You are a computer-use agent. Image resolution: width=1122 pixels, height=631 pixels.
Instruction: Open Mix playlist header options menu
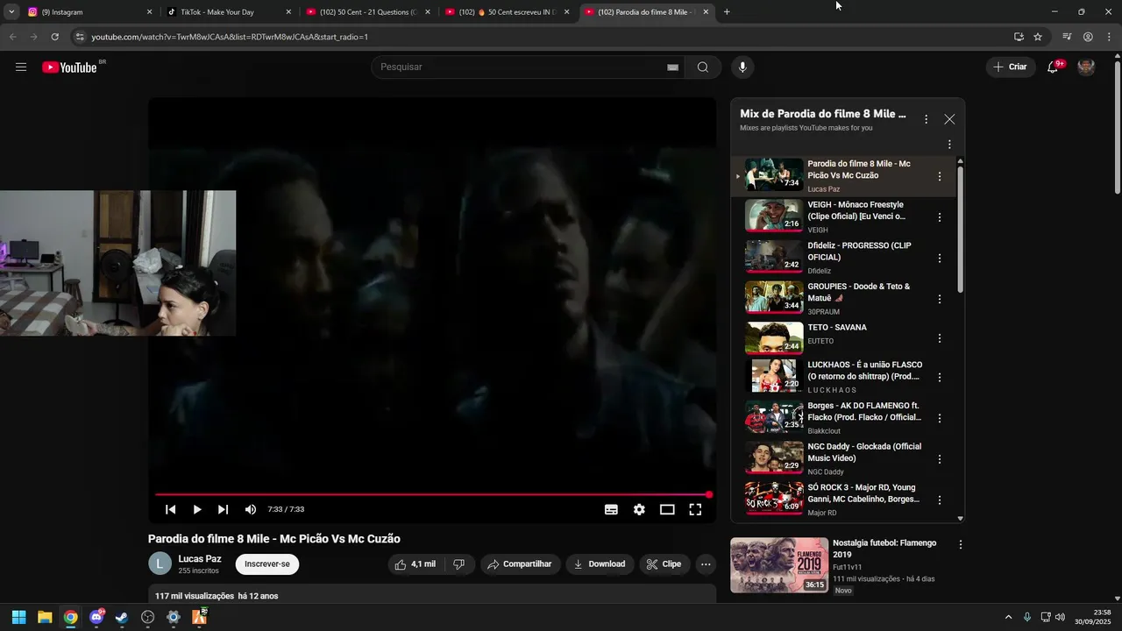pos(926,119)
